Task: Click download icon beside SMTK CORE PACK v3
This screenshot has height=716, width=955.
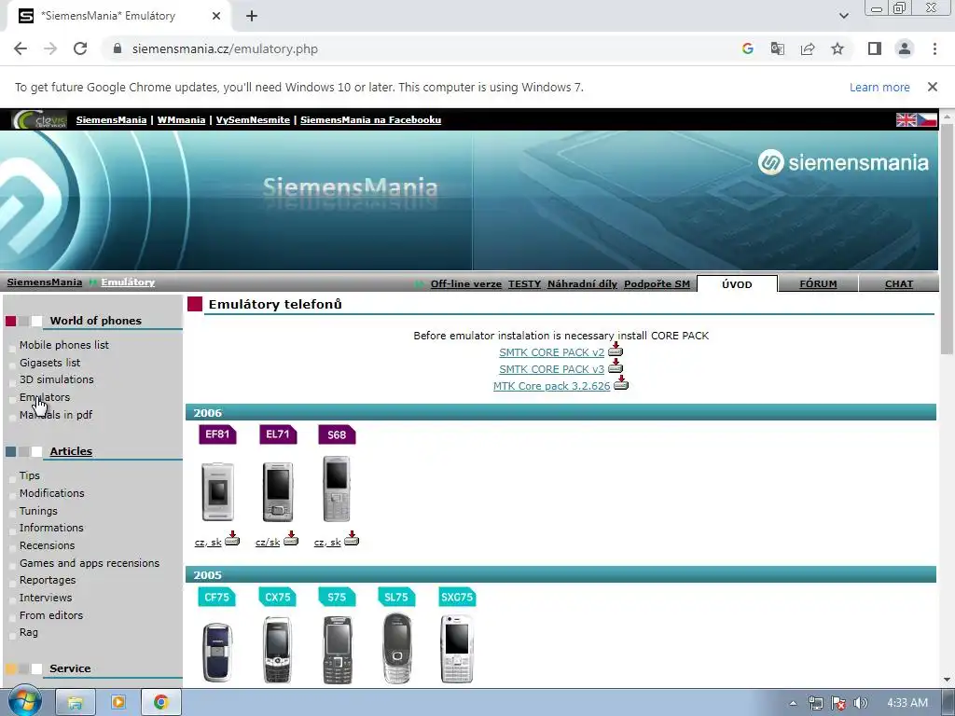Action: click(616, 365)
